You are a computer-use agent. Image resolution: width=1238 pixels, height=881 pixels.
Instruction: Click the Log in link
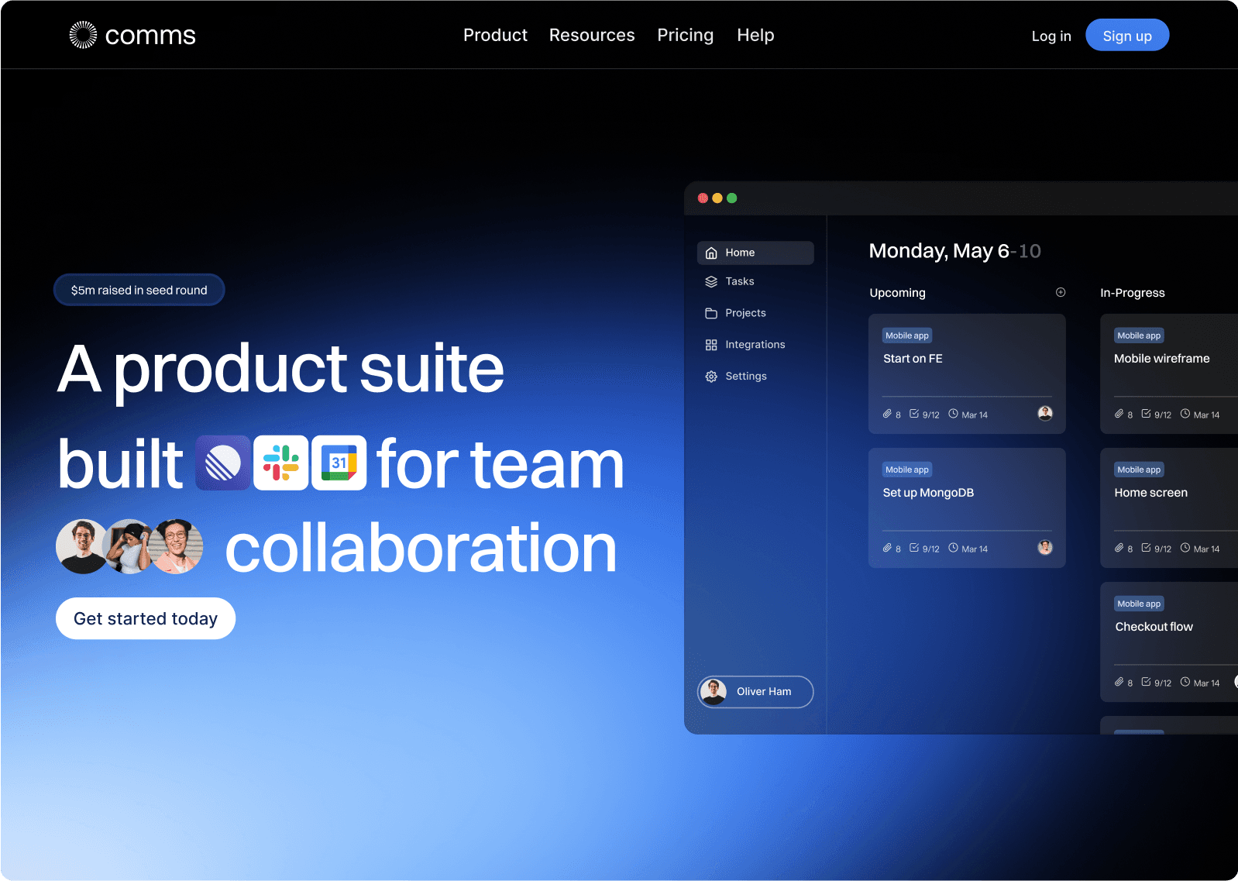(x=1051, y=36)
